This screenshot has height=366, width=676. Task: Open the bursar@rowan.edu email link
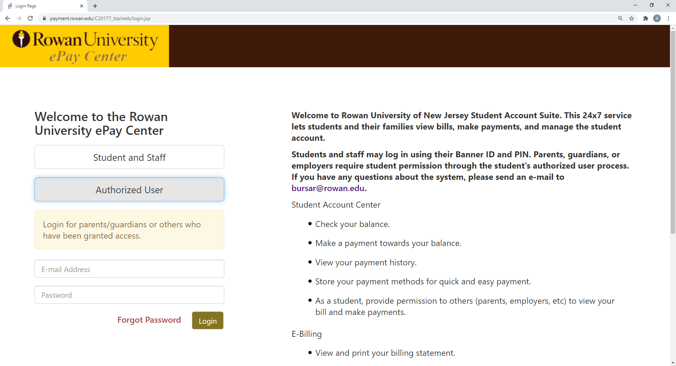pos(328,188)
